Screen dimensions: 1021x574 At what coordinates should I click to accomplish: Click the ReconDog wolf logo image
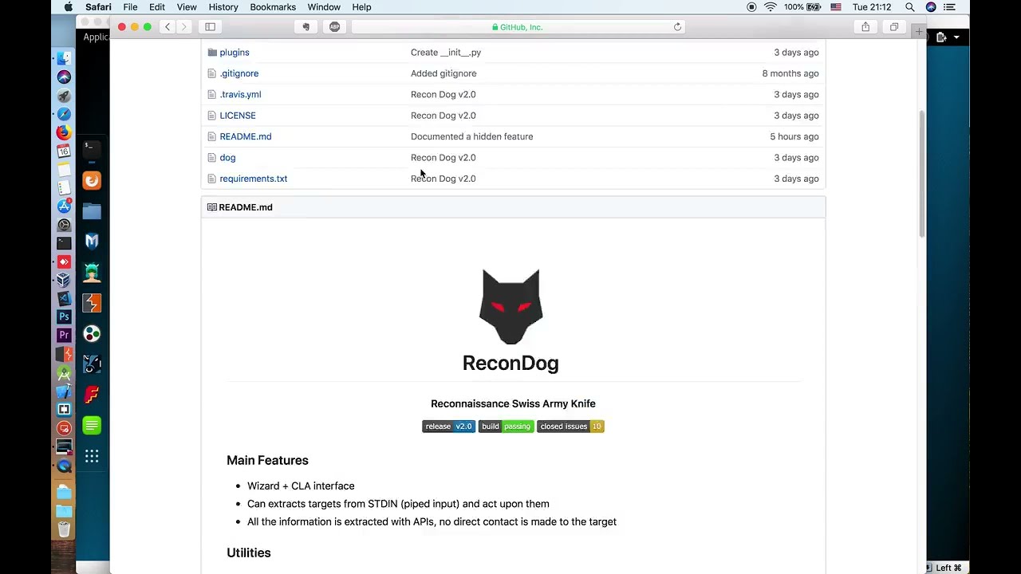(511, 307)
